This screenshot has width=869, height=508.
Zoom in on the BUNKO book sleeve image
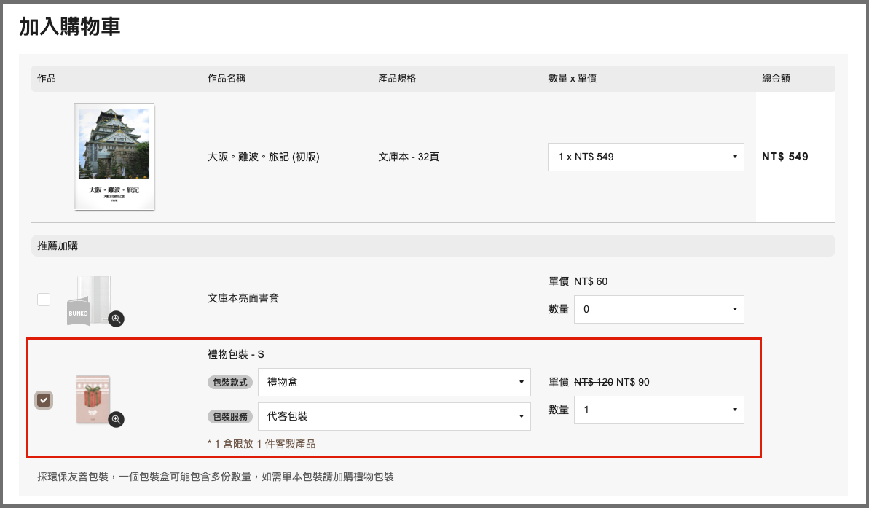pyautogui.click(x=116, y=319)
